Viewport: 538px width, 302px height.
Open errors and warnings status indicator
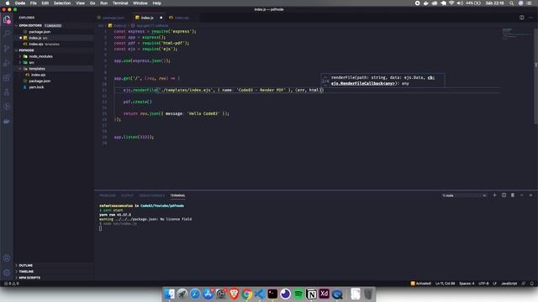tap(11, 284)
